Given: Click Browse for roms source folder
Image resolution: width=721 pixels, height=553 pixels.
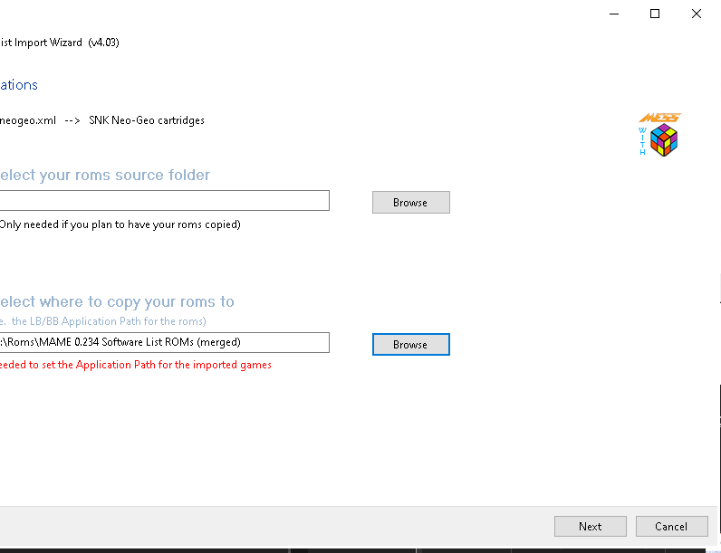Looking at the screenshot, I should [x=410, y=202].
